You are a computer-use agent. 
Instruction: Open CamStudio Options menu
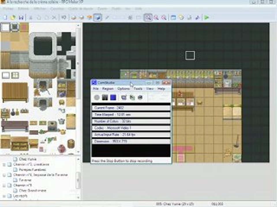pyautogui.click(x=123, y=89)
